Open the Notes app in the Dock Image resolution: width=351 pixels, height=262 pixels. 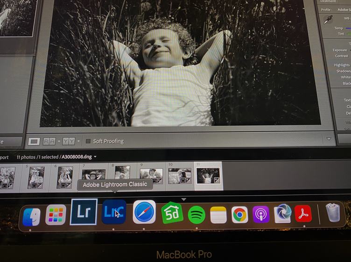[x=218, y=215]
